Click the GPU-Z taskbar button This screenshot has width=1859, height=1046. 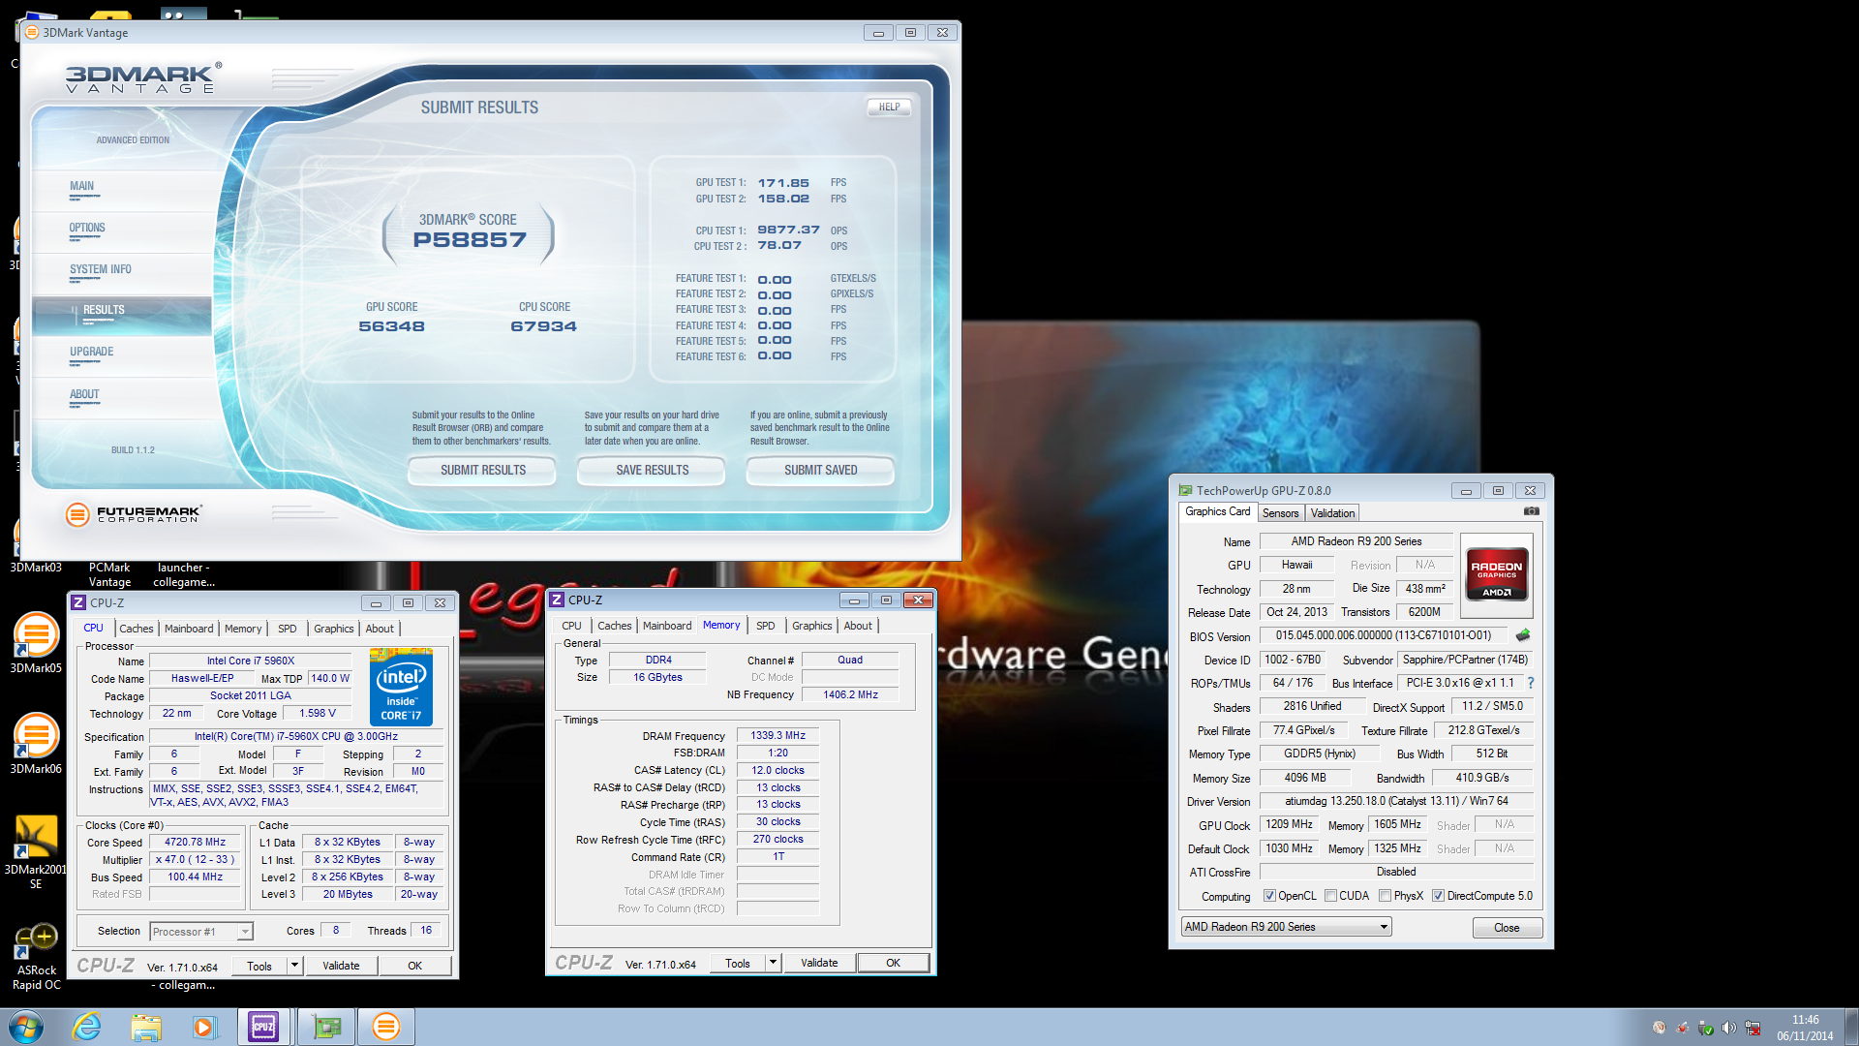(x=326, y=1027)
